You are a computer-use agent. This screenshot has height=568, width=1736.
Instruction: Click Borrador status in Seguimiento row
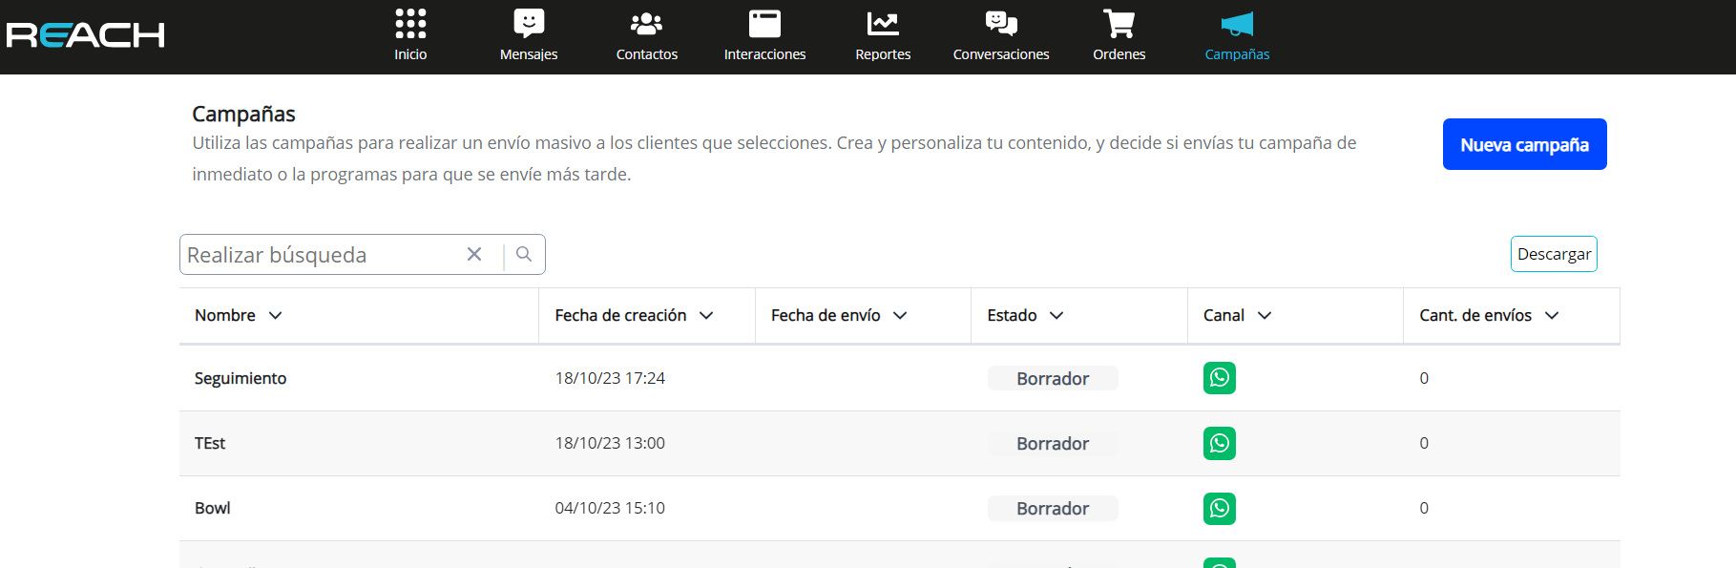coord(1053,378)
